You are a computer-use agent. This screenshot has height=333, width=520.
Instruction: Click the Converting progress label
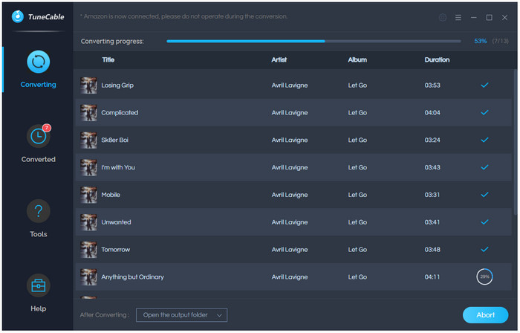112,41
